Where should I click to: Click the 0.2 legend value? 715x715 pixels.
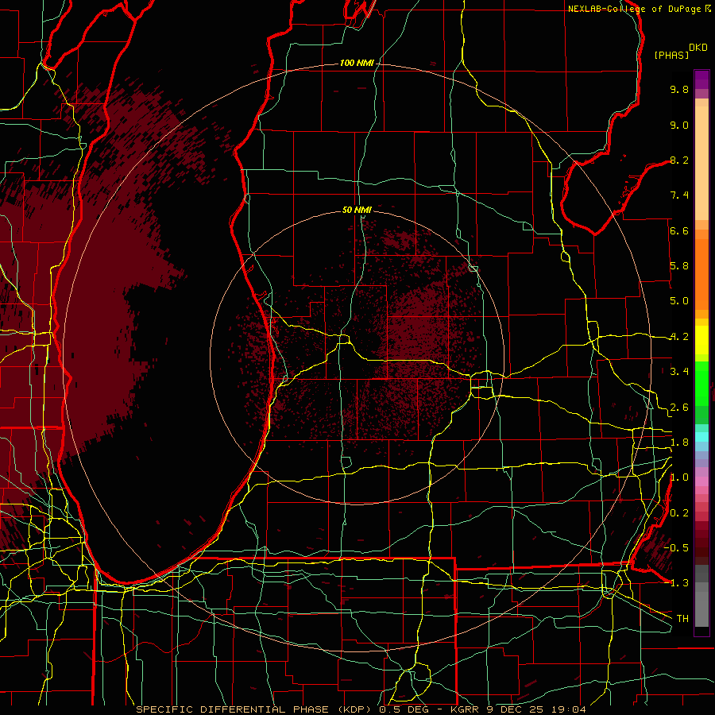(679, 513)
